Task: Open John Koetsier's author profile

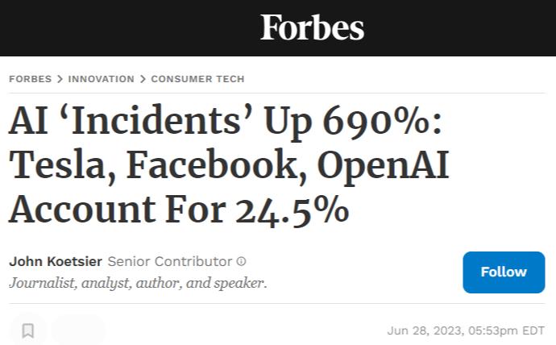Action: (56, 261)
